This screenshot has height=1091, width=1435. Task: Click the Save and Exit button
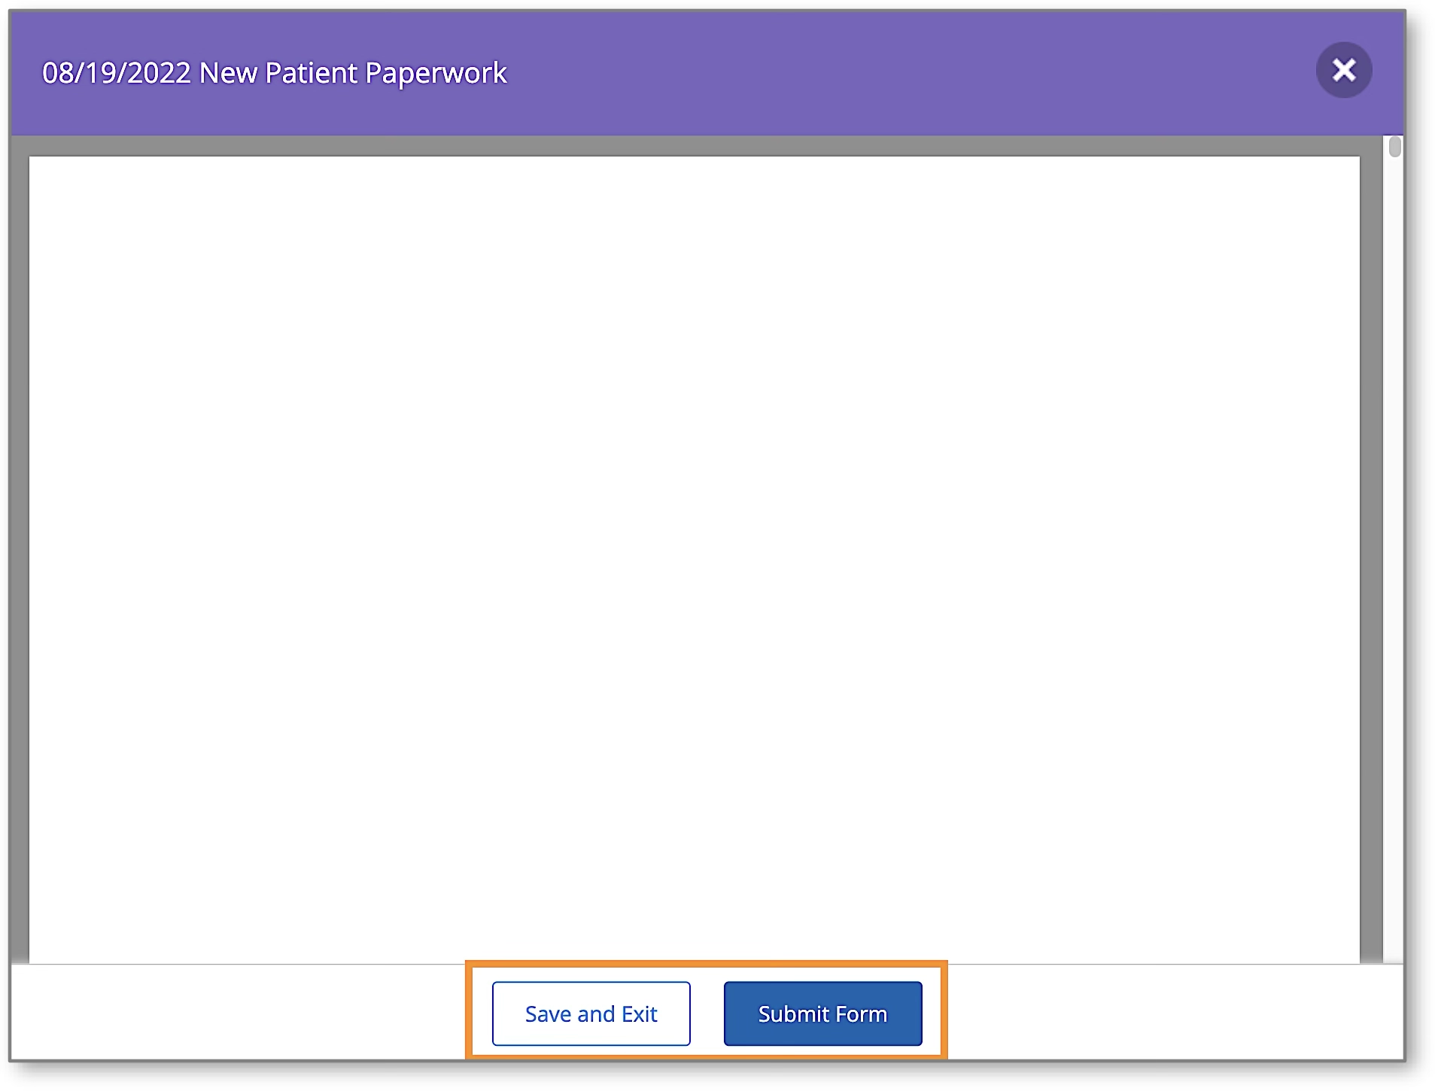591,1014
